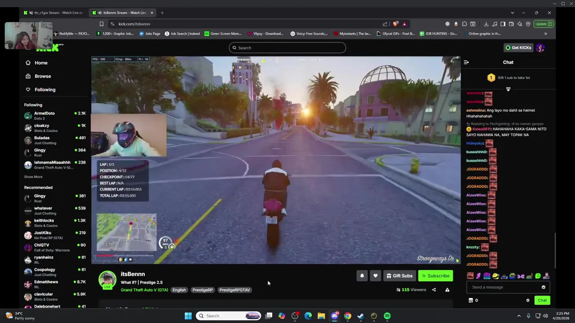Image resolution: width=575 pixels, height=323 pixels.
Task: Open ArmelDoto channel in Following list
Action: (x=55, y=116)
